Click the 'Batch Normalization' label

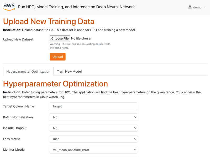point(18,117)
